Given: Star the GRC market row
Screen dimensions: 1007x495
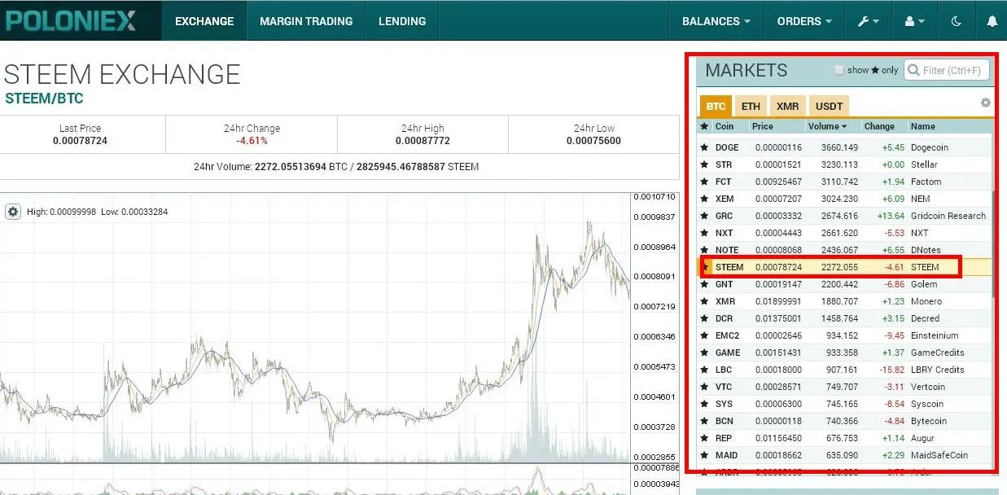Looking at the screenshot, I should pos(704,216).
